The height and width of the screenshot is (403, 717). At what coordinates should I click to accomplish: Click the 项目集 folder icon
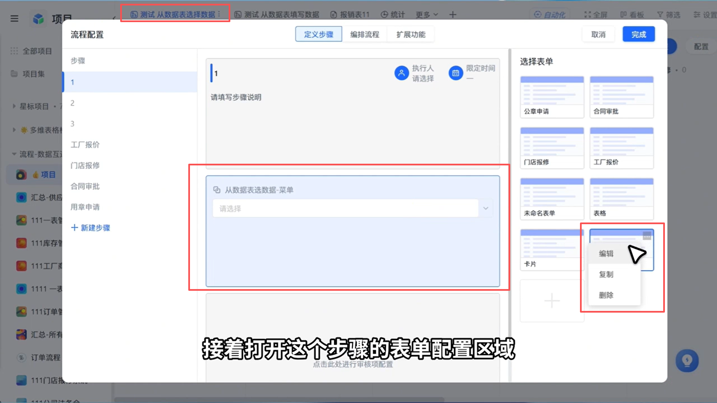[x=14, y=74]
